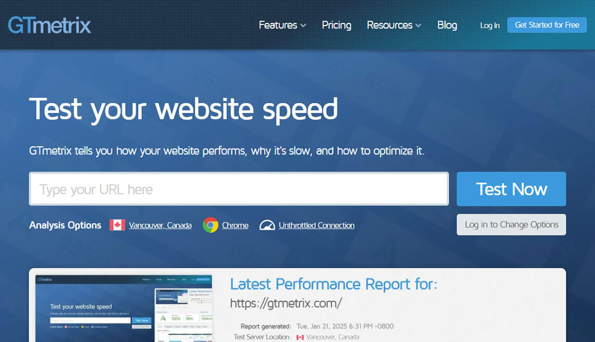This screenshot has height=342, width=595.
Task: Open the Blog page
Action: point(447,25)
